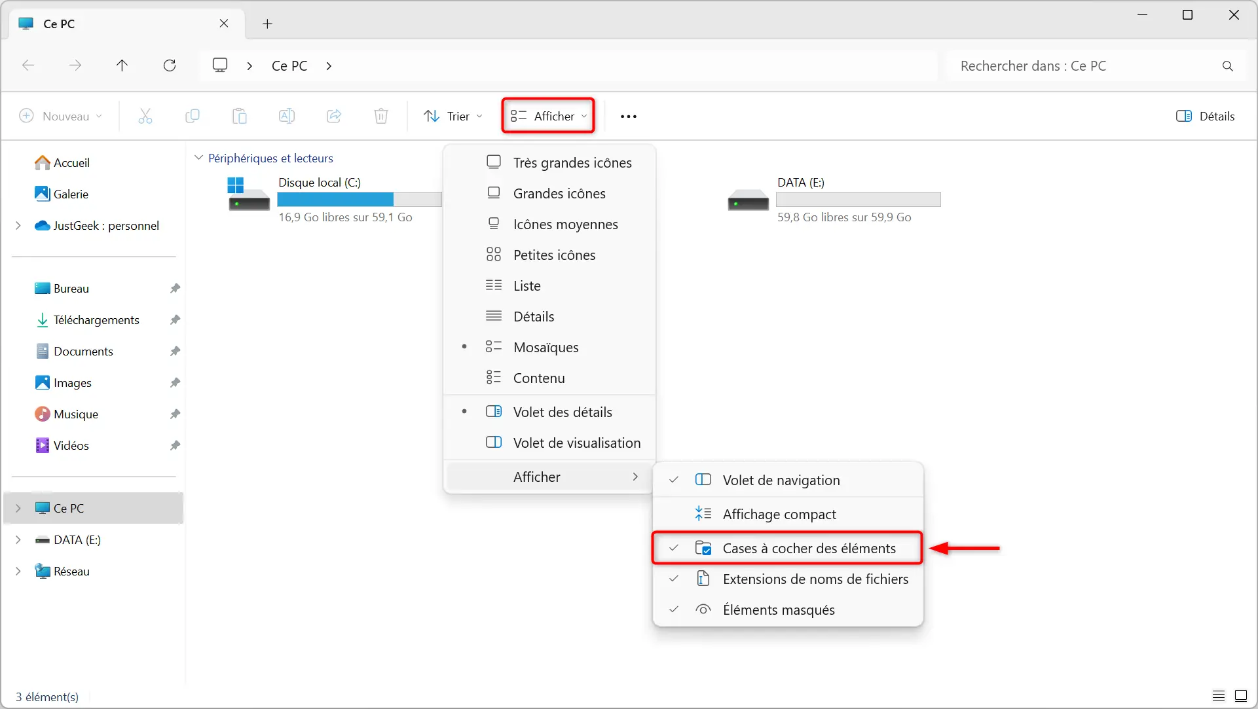
Task: Select Liste view
Action: [x=549, y=285]
